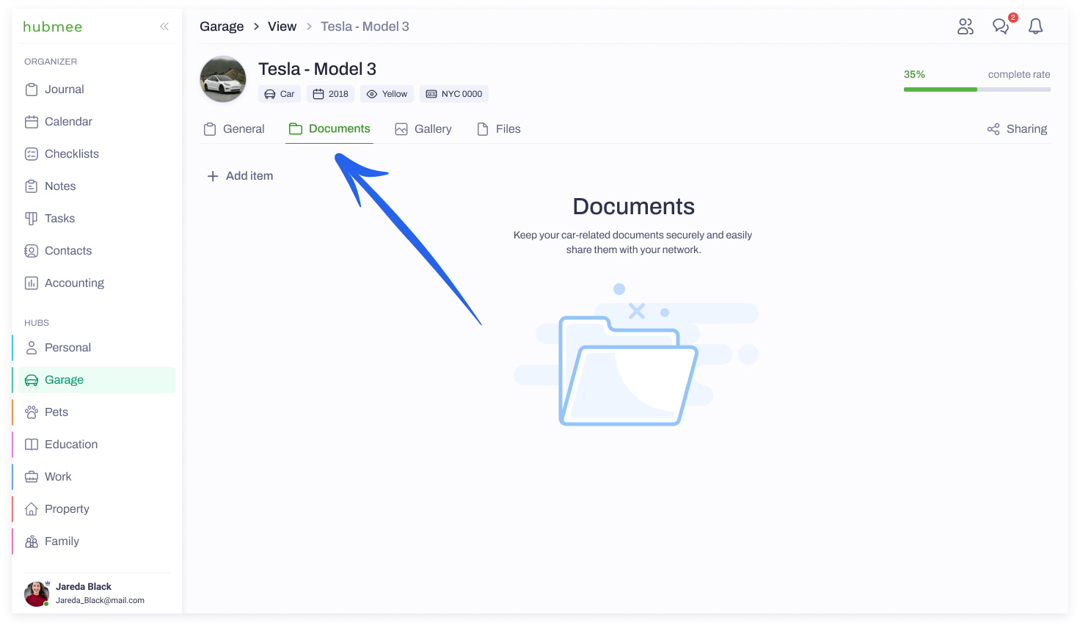Viewport: 1080px width, 628px height.
Task: Switch to the Files tab
Action: pyautogui.click(x=499, y=129)
